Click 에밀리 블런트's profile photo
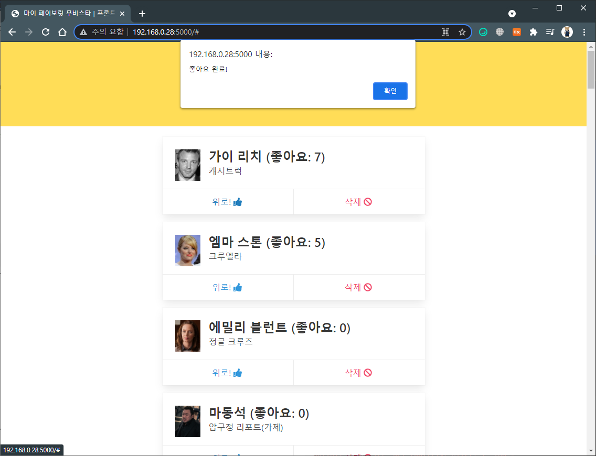 coord(188,335)
